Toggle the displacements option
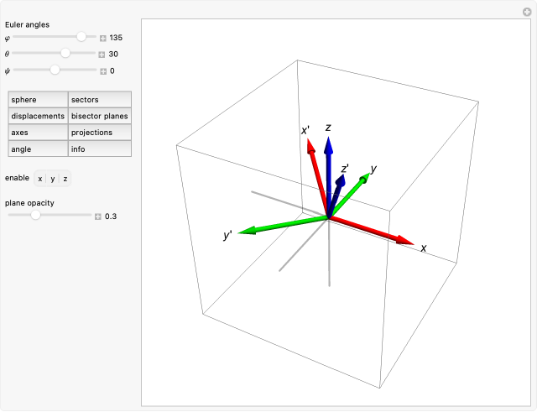Image resolution: width=537 pixels, height=412 pixels. (x=38, y=116)
